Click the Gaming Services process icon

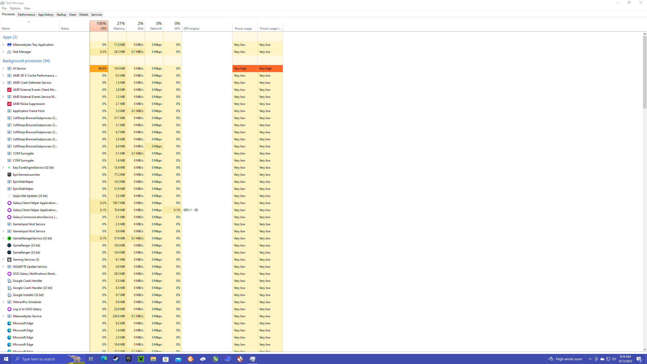tap(9, 260)
